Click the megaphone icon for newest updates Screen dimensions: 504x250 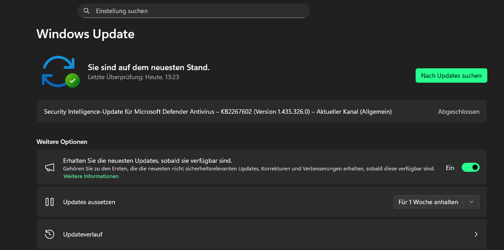point(50,168)
